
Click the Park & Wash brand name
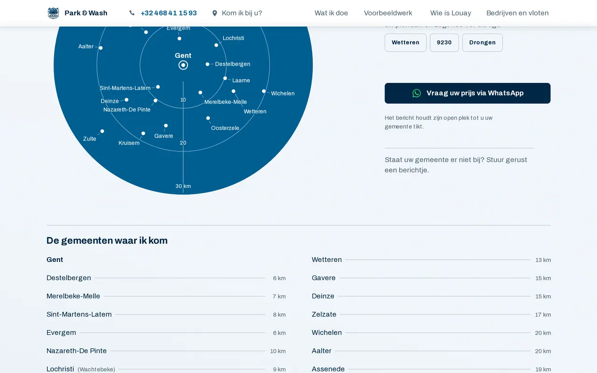[x=86, y=13]
